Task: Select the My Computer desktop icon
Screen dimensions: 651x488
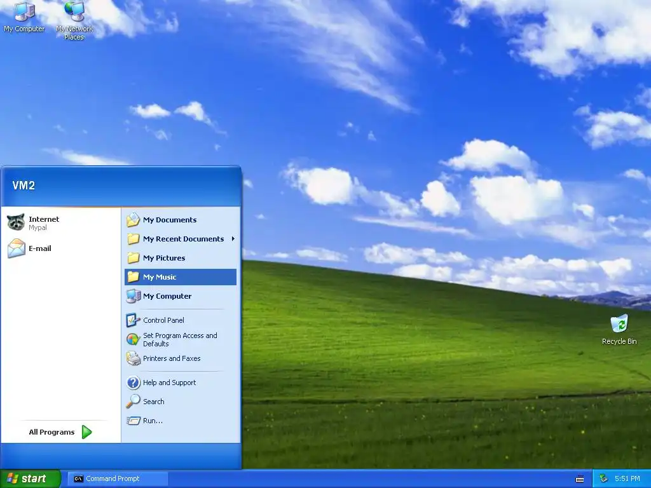Action: (24, 17)
